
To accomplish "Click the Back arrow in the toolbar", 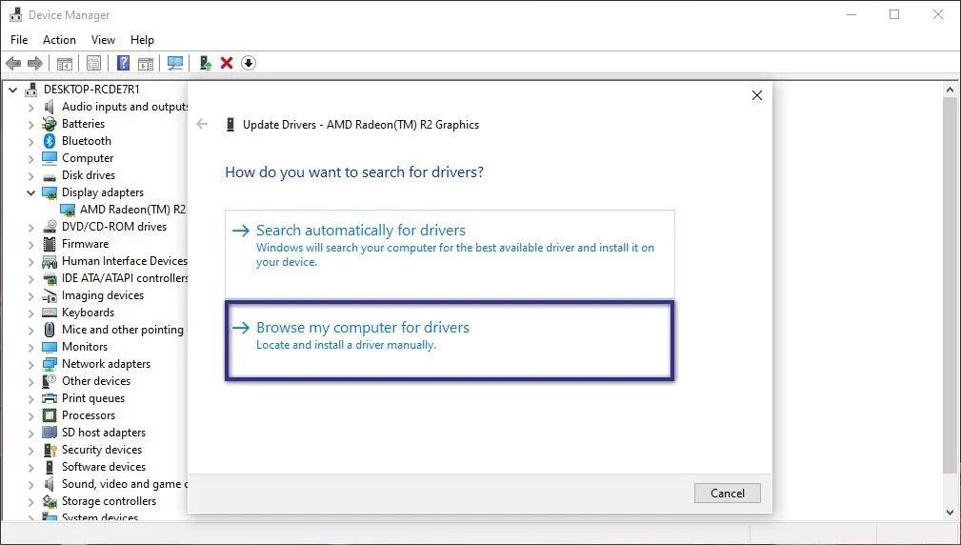I will [13, 63].
